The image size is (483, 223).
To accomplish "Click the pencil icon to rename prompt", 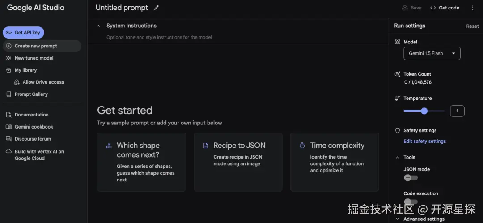I will click(156, 8).
